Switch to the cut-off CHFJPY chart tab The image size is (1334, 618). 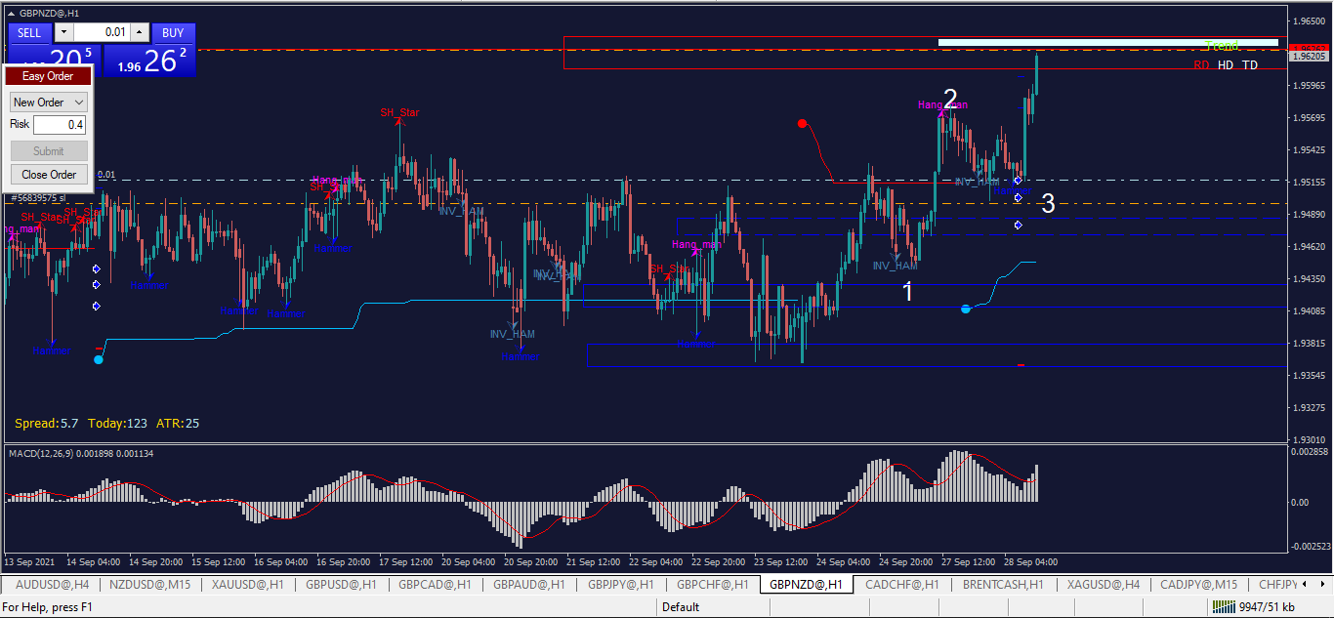(1277, 584)
